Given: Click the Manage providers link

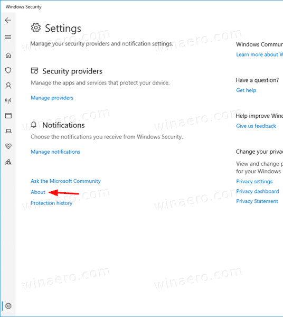Looking at the screenshot, I should [52, 98].
